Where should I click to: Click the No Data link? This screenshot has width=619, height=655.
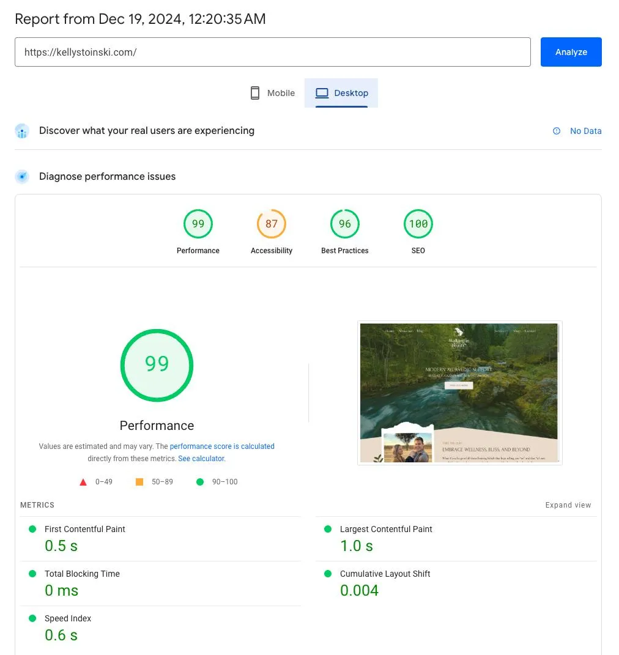pos(585,131)
